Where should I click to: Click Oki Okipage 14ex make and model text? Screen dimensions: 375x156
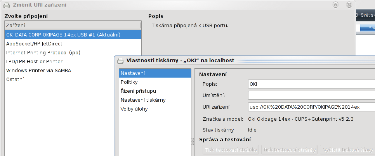tap(301, 119)
